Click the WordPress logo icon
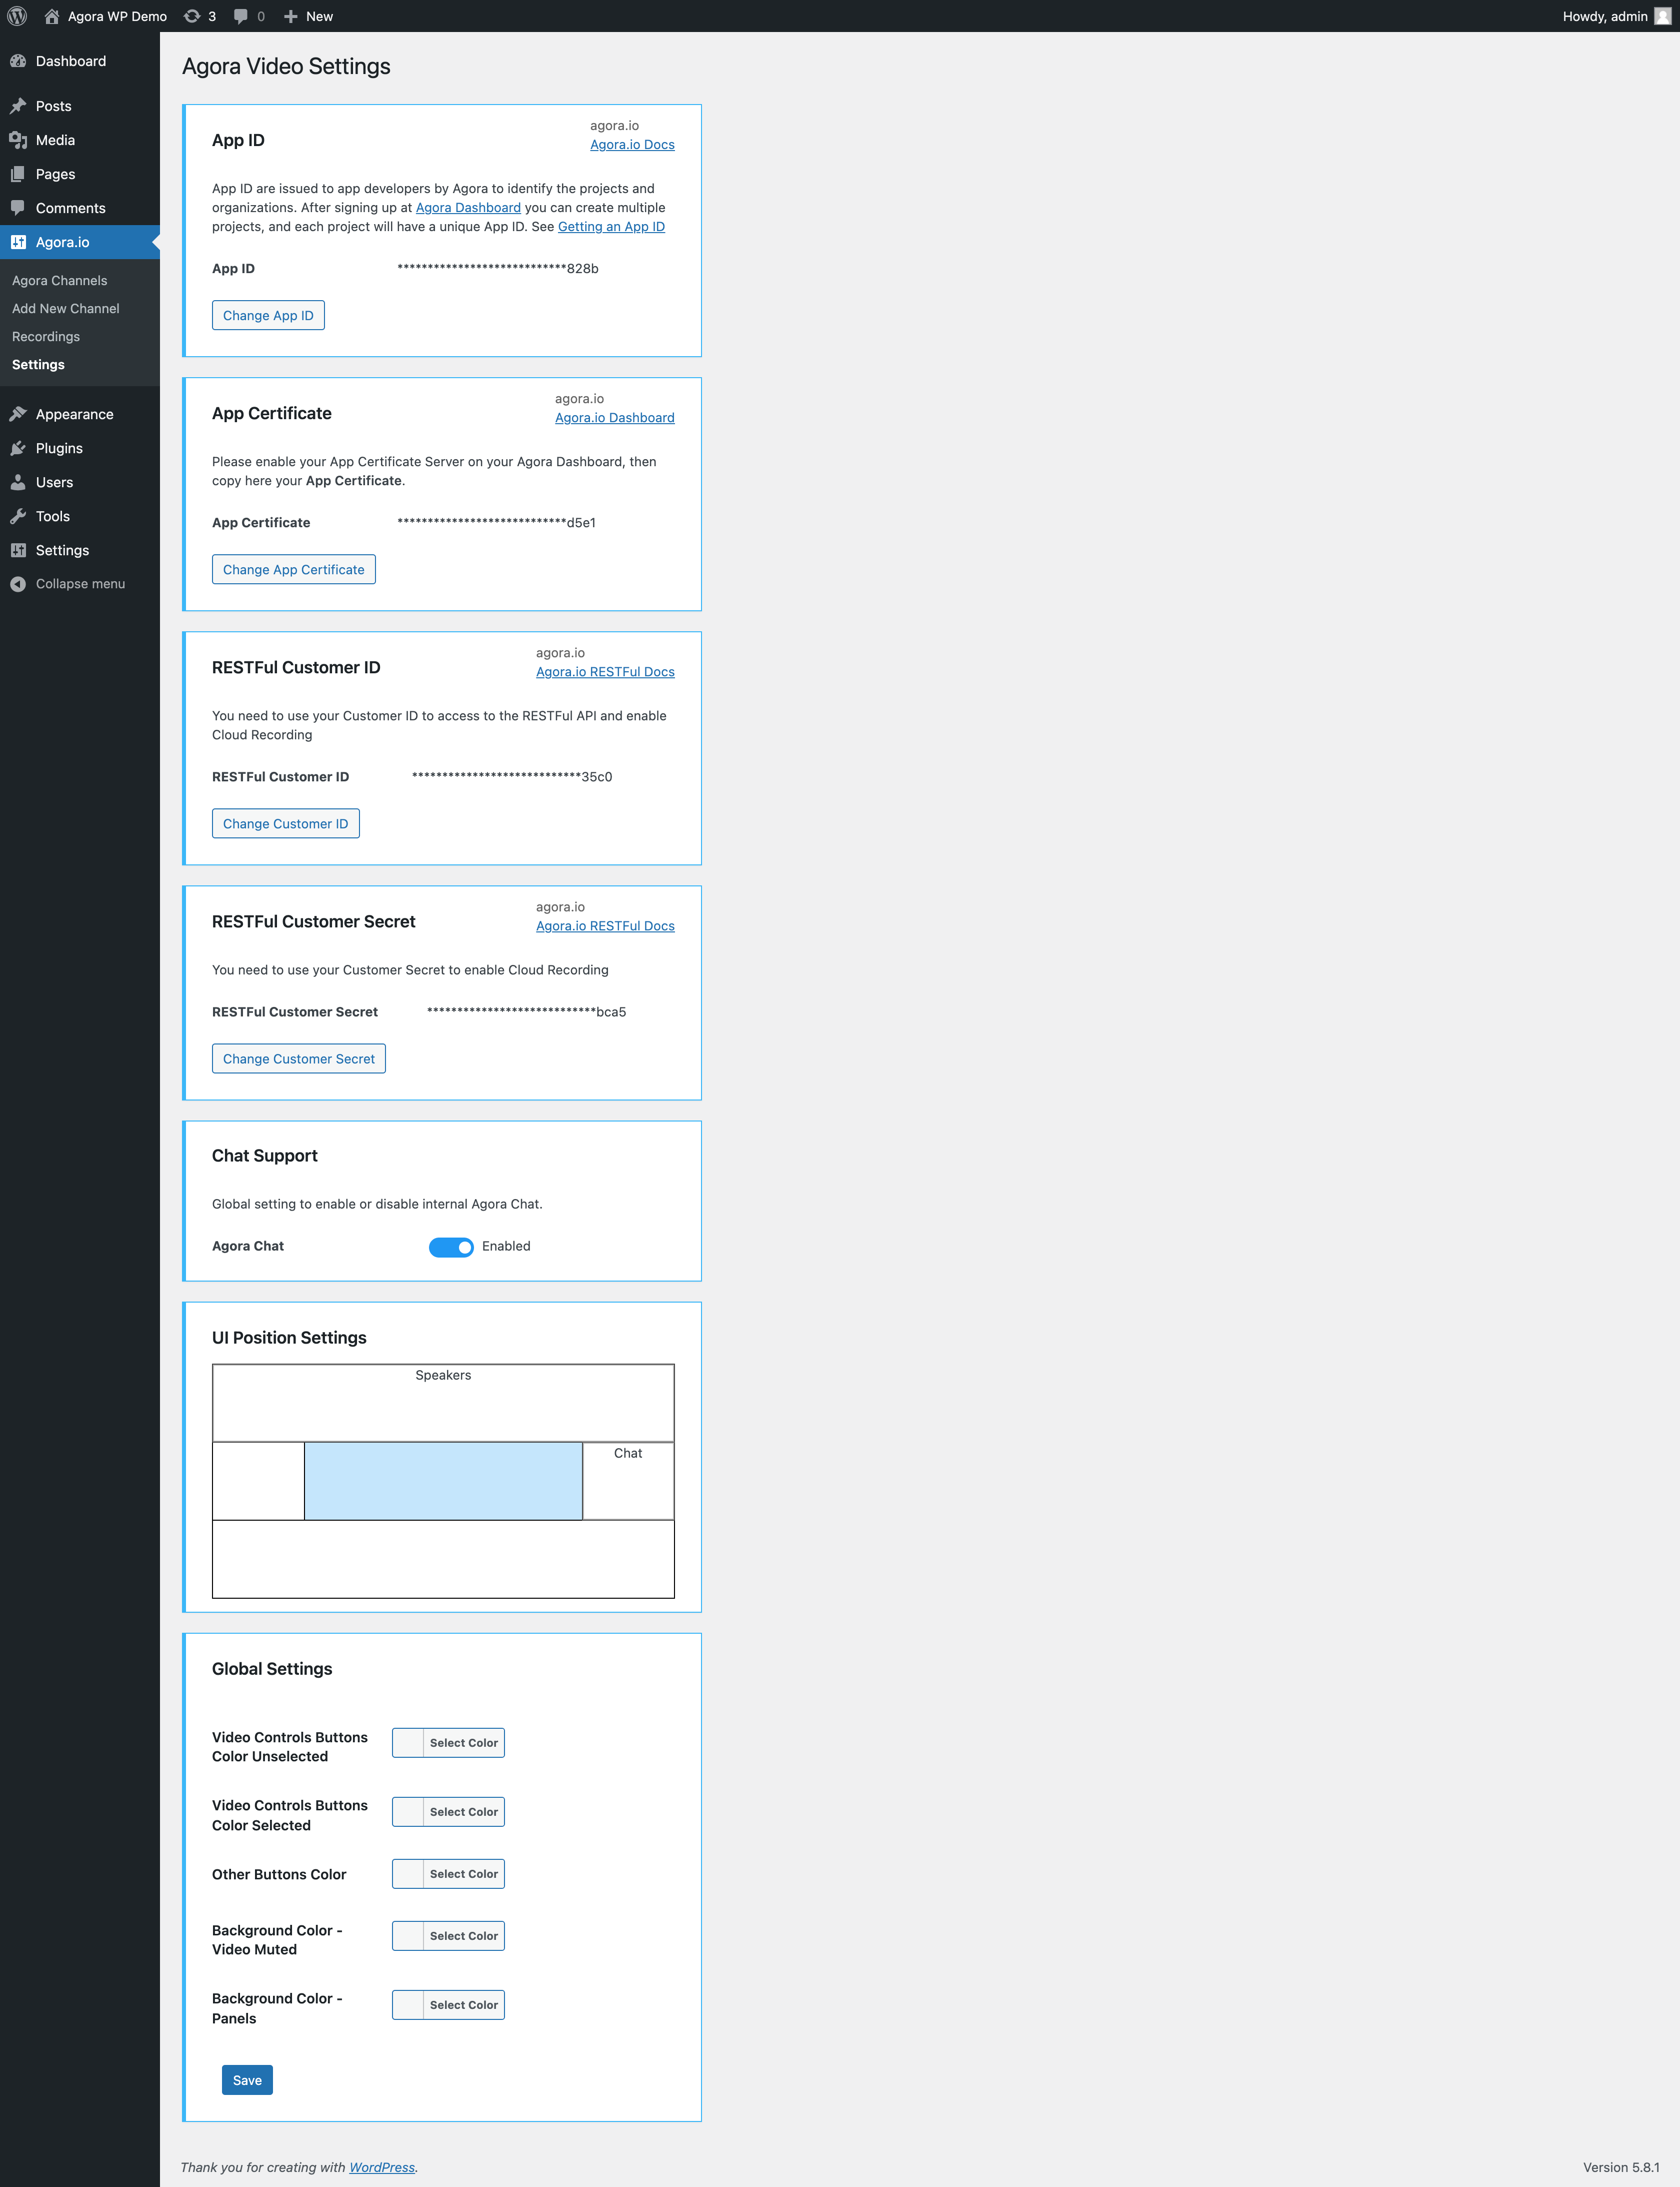Viewport: 1680px width, 2187px height. (17, 16)
